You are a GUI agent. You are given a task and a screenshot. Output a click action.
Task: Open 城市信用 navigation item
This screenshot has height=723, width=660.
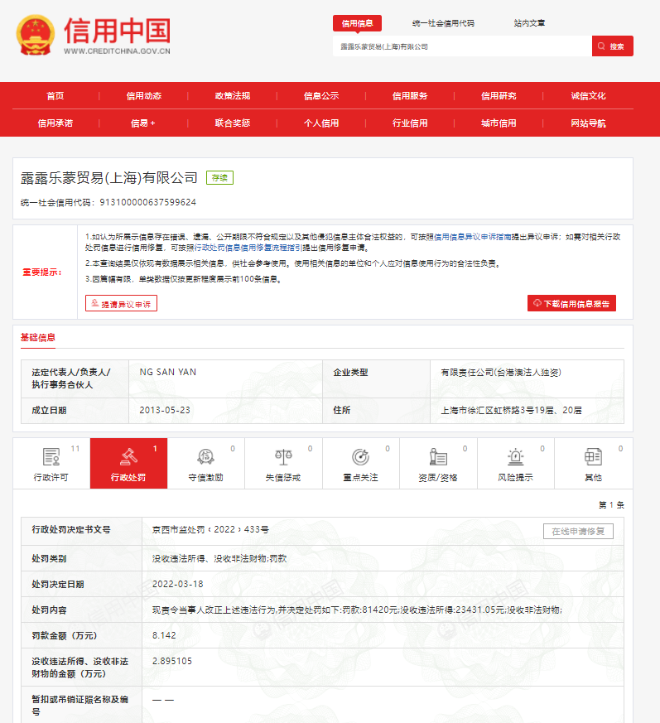[x=499, y=123]
